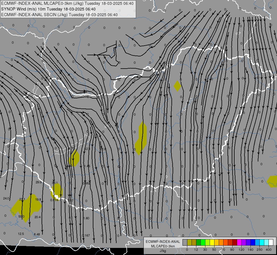The height and width of the screenshot is (255, 277).
Task: Click the map value 29.9
Action: coord(39,182)
